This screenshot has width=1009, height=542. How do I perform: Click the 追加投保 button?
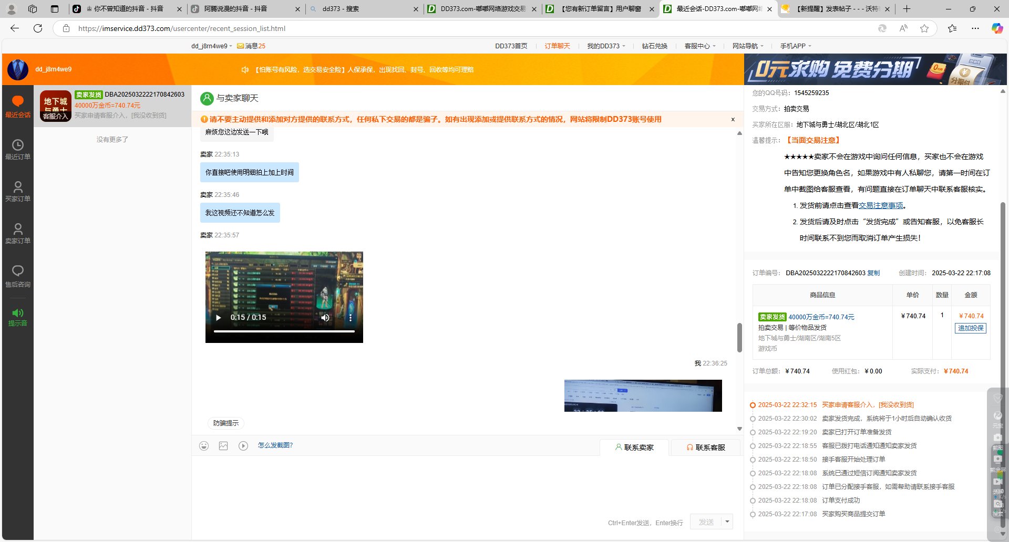pyautogui.click(x=971, y=328)
